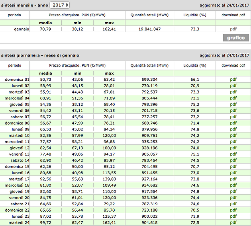This screenshot has height=226, width=251.
Task: Download pdf for sabato 21
Action: tap(233, 204)
